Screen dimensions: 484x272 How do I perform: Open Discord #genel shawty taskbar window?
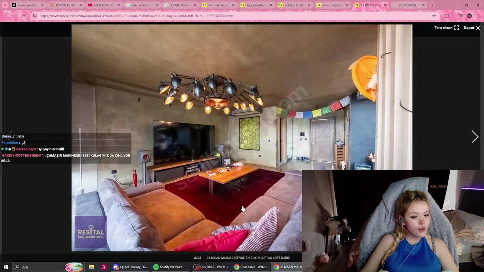[x=130, y=267]
